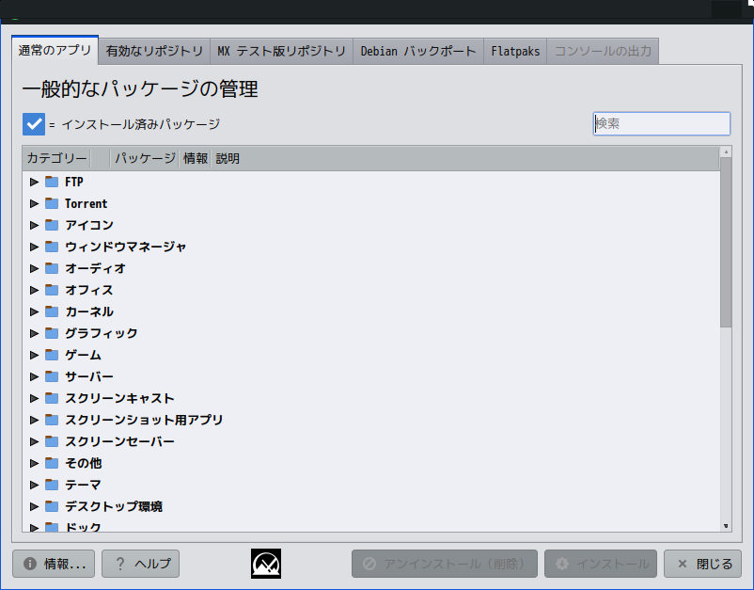Click the カーネル folder icon
This screenshot has width=754, height=590.
[52, 311]
